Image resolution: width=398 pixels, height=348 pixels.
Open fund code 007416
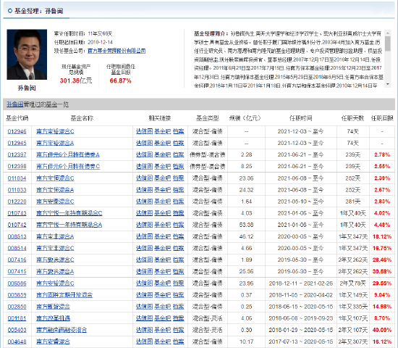(17, 260)
